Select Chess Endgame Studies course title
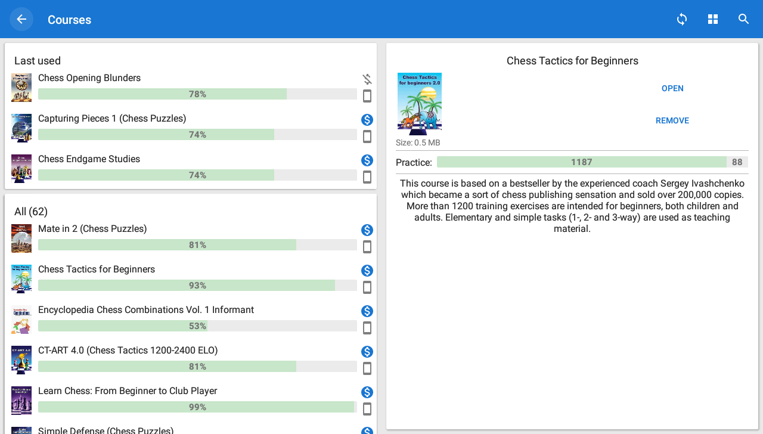The image size is (763, 434). coord(89,159)
